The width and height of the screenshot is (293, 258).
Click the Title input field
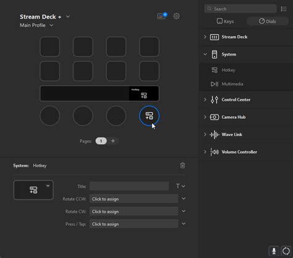click(129, 186)
